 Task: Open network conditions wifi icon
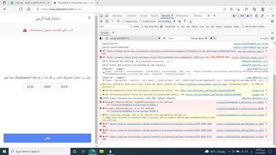[179, 21]
